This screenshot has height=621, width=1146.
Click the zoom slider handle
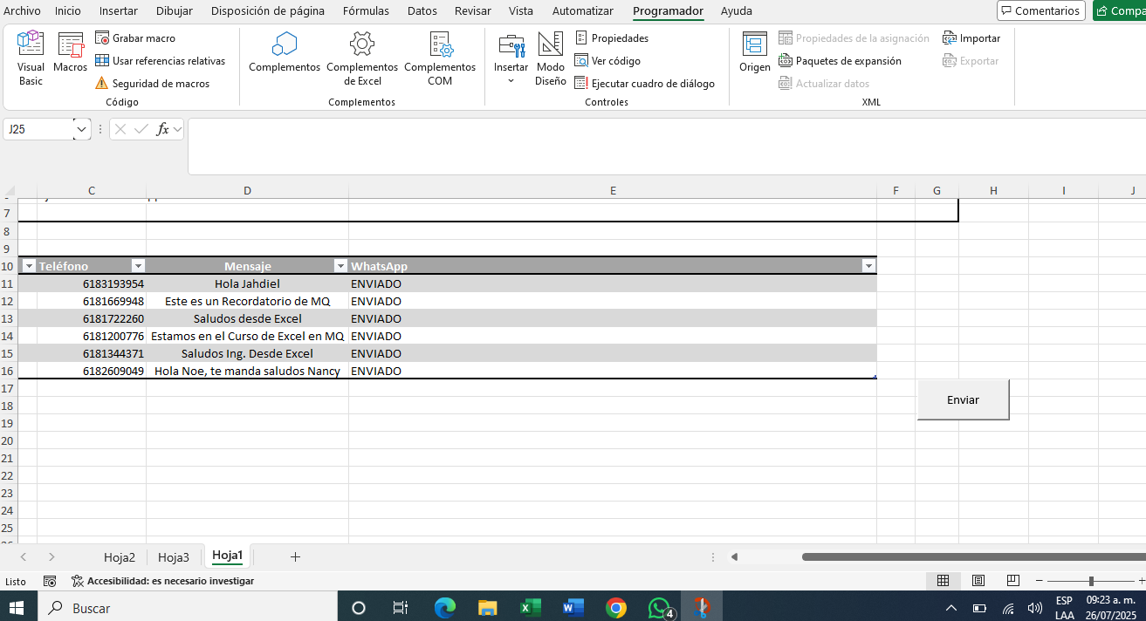(x=1091, y=581)
